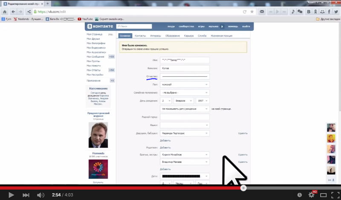
Task: Open Мои Настройки in VK sidebar
Action: pyautogui.click(x=95, y=75)
